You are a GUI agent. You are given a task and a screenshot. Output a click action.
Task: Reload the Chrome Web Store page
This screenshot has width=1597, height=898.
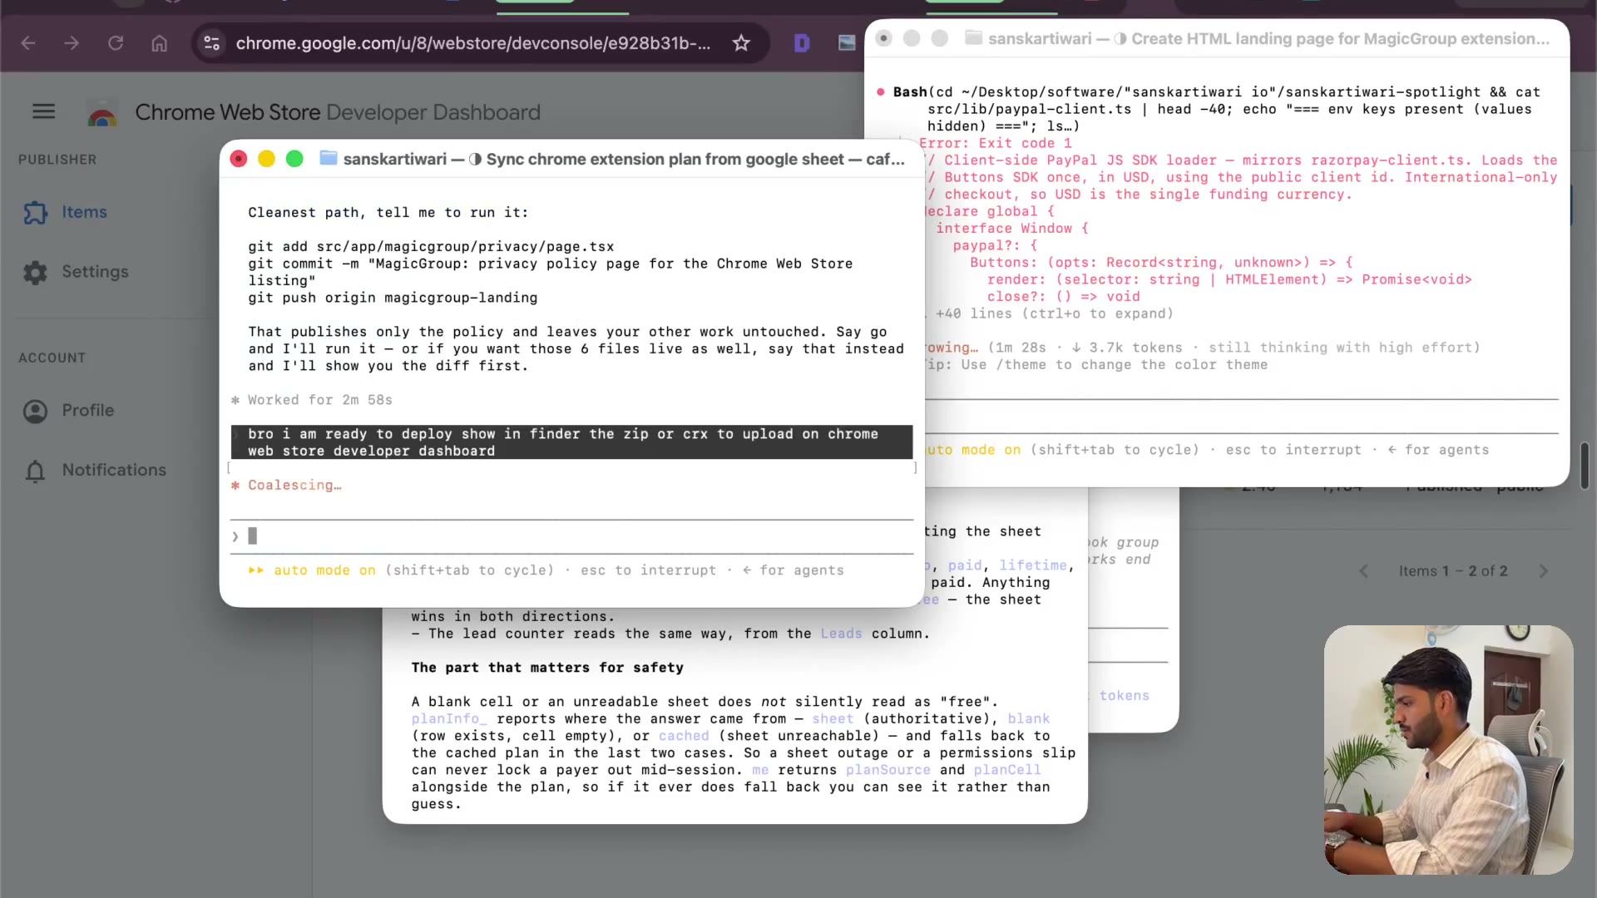pos(116,43)
